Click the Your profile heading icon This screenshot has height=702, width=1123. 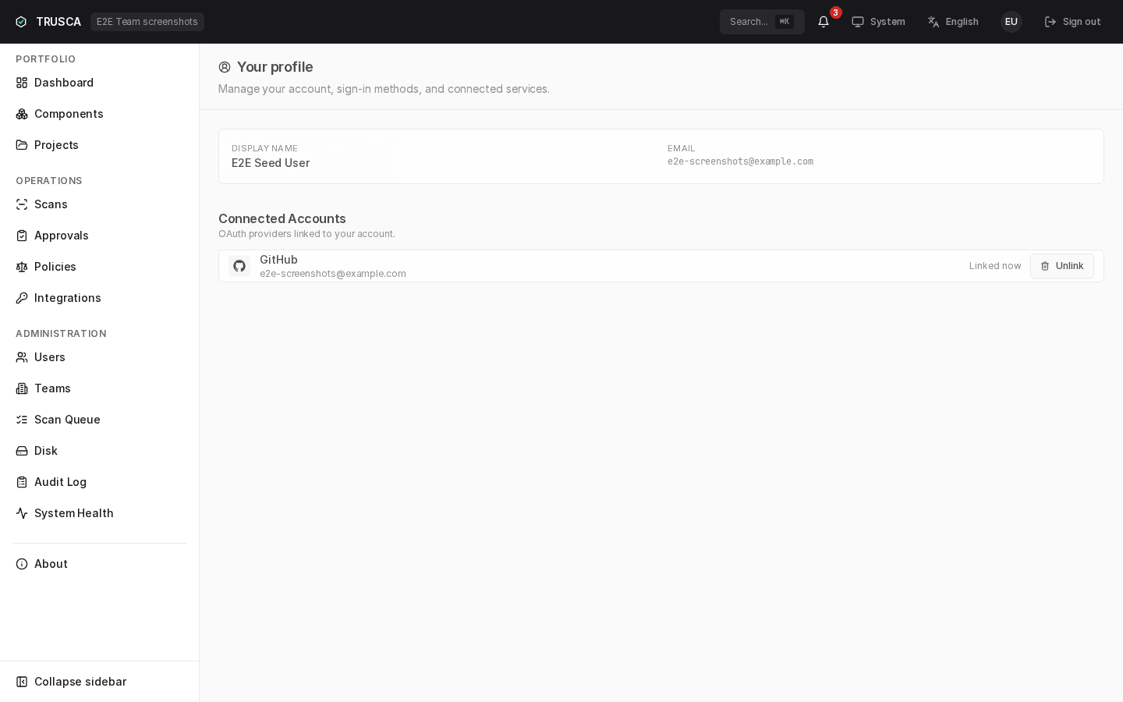pos(225,67)
